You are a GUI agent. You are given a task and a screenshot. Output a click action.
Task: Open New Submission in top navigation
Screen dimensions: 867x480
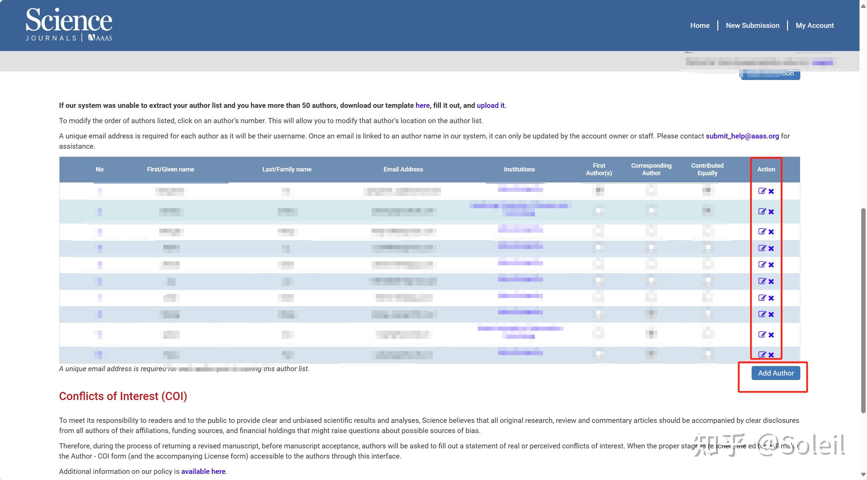[x=752, y=26]
